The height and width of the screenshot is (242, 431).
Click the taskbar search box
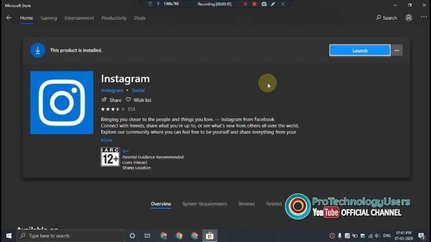point(71,236)
